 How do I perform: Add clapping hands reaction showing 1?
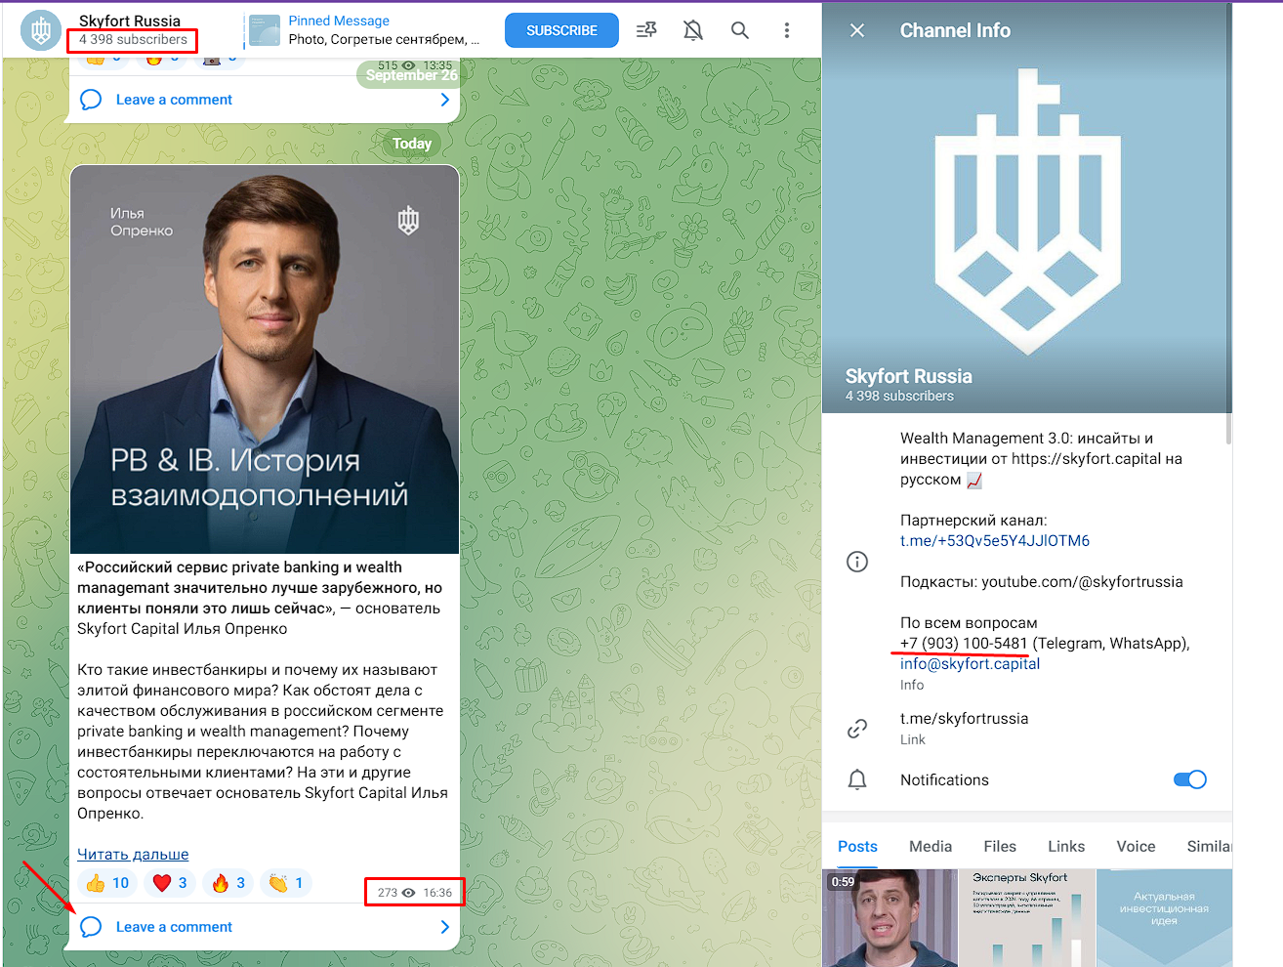point(285,883)
